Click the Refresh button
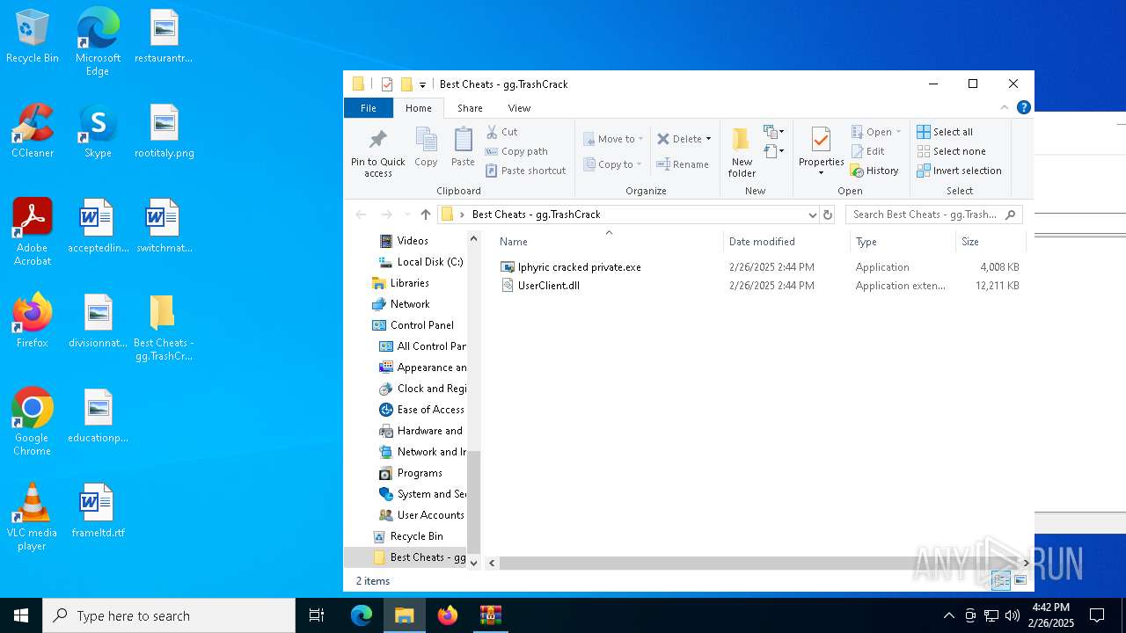 click(x=827, y=215)
